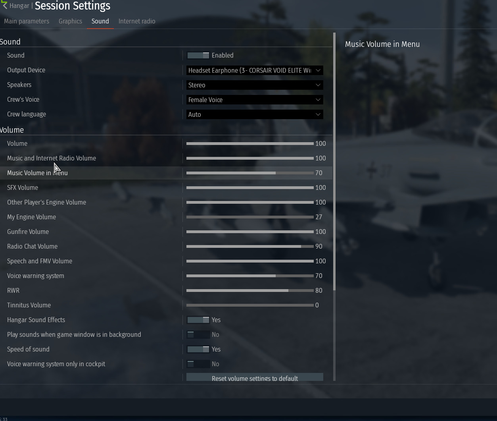Open the Output Device dropdown arrow
This screenshot has width=497, height=421.
pos(318,70)
